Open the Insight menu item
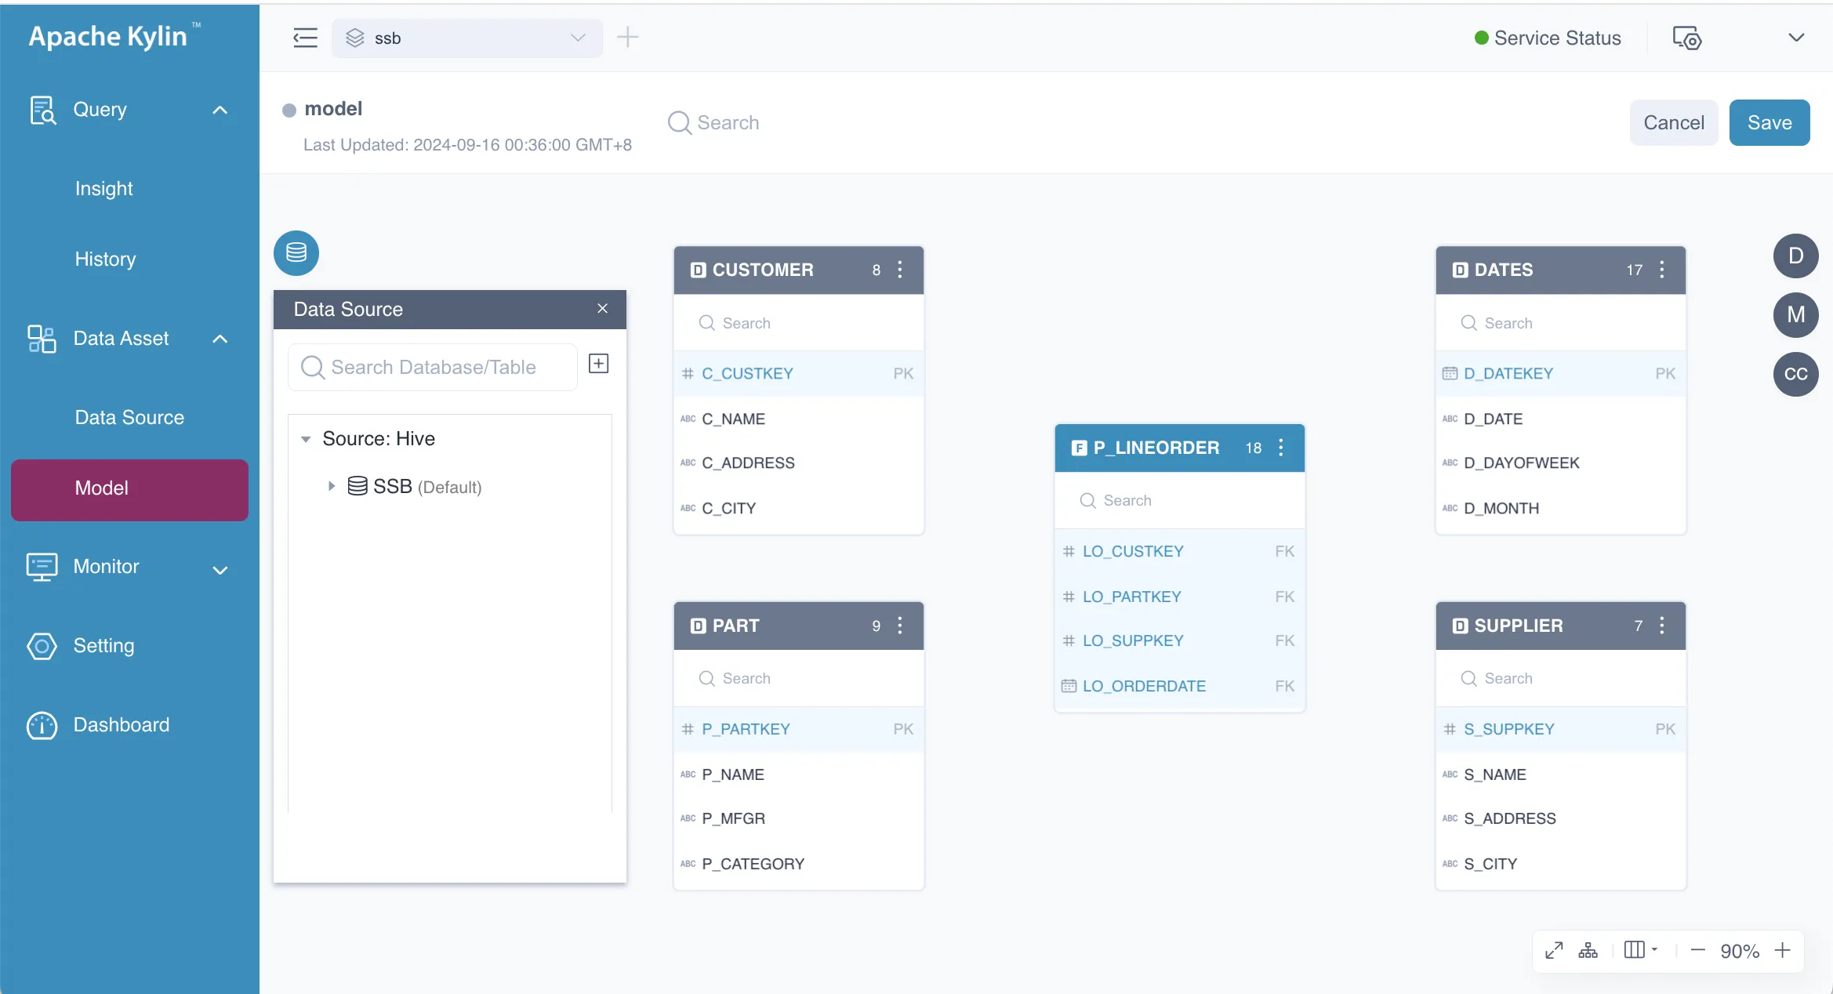The image size is (1833, 994). [x=103, y=189]
